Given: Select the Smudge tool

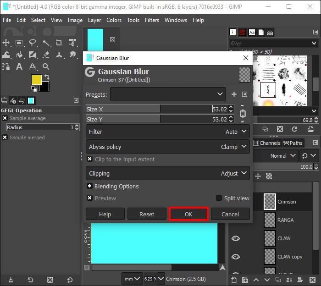Looking at the screenshot, I should tap(72, 55).
